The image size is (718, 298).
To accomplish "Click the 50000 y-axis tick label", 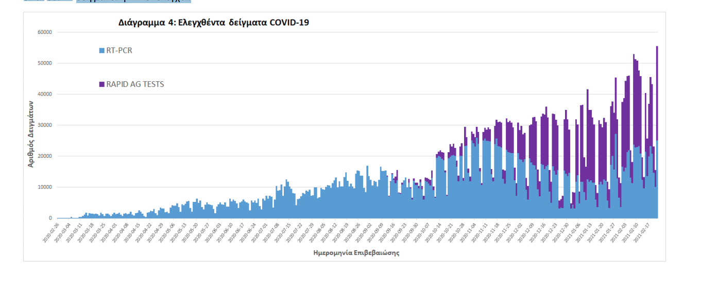I will 45,63.
